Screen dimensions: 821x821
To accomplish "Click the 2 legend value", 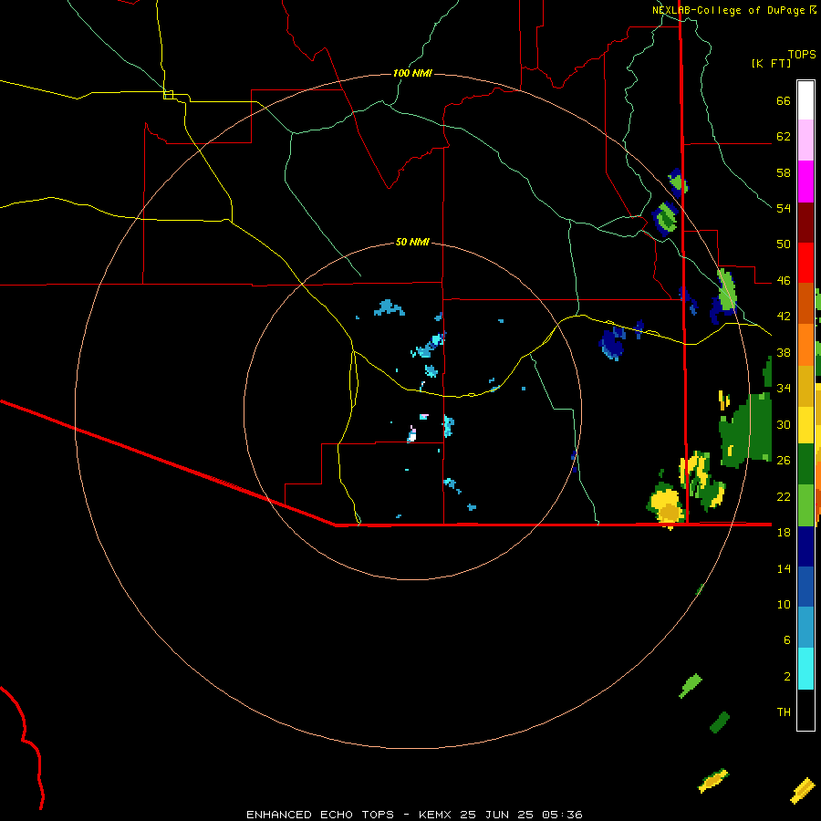I will point(787,677).
